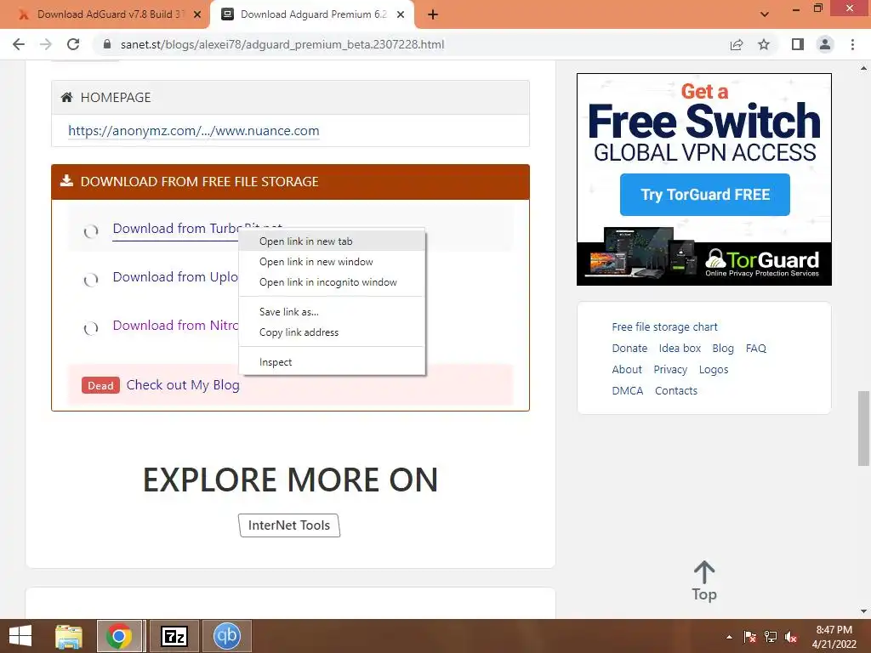871x653 pixels.
Task: Reload the current page
Action: tap(73, 44)
